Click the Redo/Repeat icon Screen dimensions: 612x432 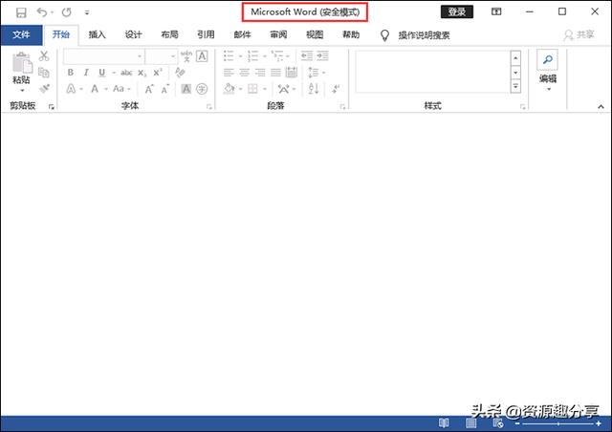point(66,12)
